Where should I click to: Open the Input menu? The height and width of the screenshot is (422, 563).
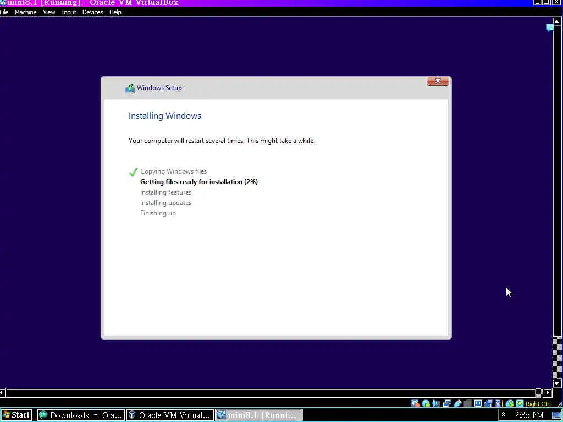point(69,12)
